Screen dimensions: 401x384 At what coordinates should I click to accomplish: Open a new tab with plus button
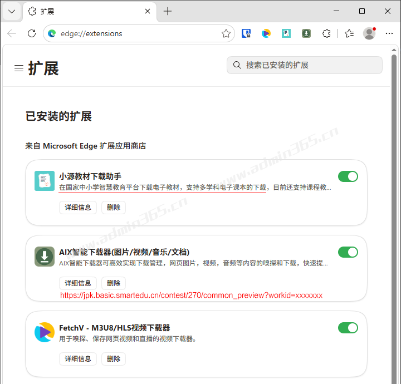pyautogui.click(x=168, y=11)
